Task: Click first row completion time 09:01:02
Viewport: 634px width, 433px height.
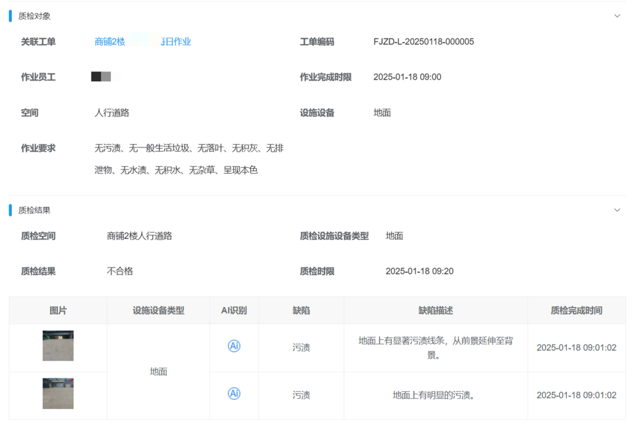Action: tap(576, 348)
